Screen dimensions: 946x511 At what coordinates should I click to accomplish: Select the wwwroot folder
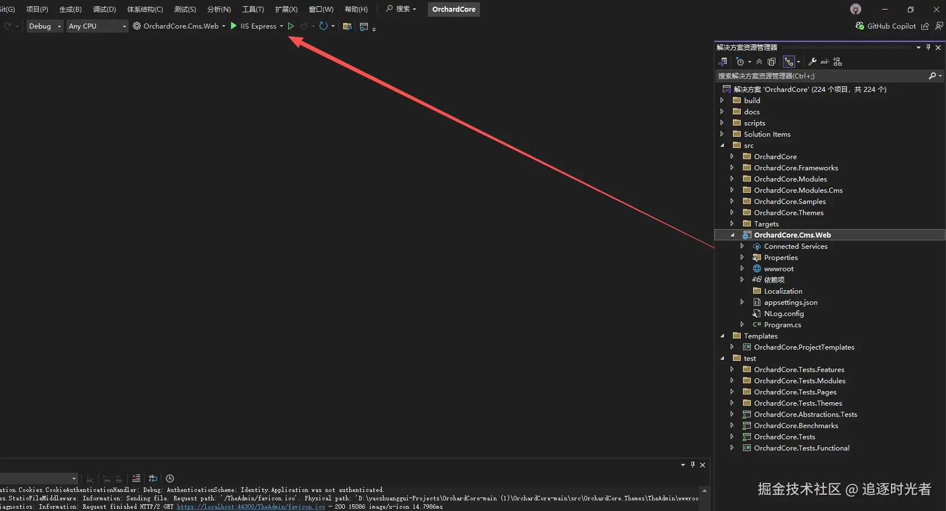tap(779, 268)
